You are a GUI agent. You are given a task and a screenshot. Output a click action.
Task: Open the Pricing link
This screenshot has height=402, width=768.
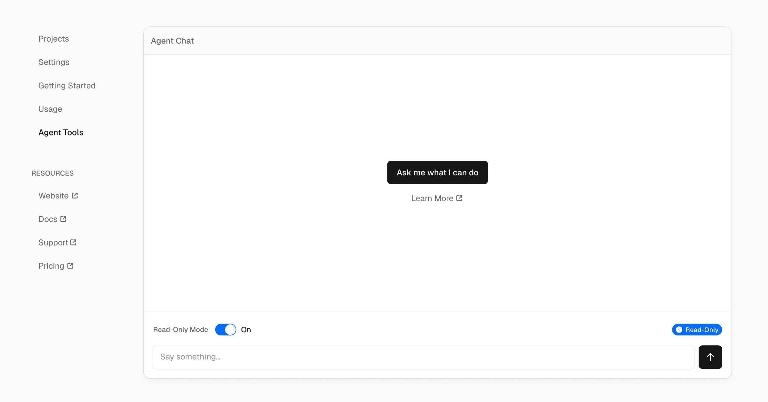(x=51, y=266)
